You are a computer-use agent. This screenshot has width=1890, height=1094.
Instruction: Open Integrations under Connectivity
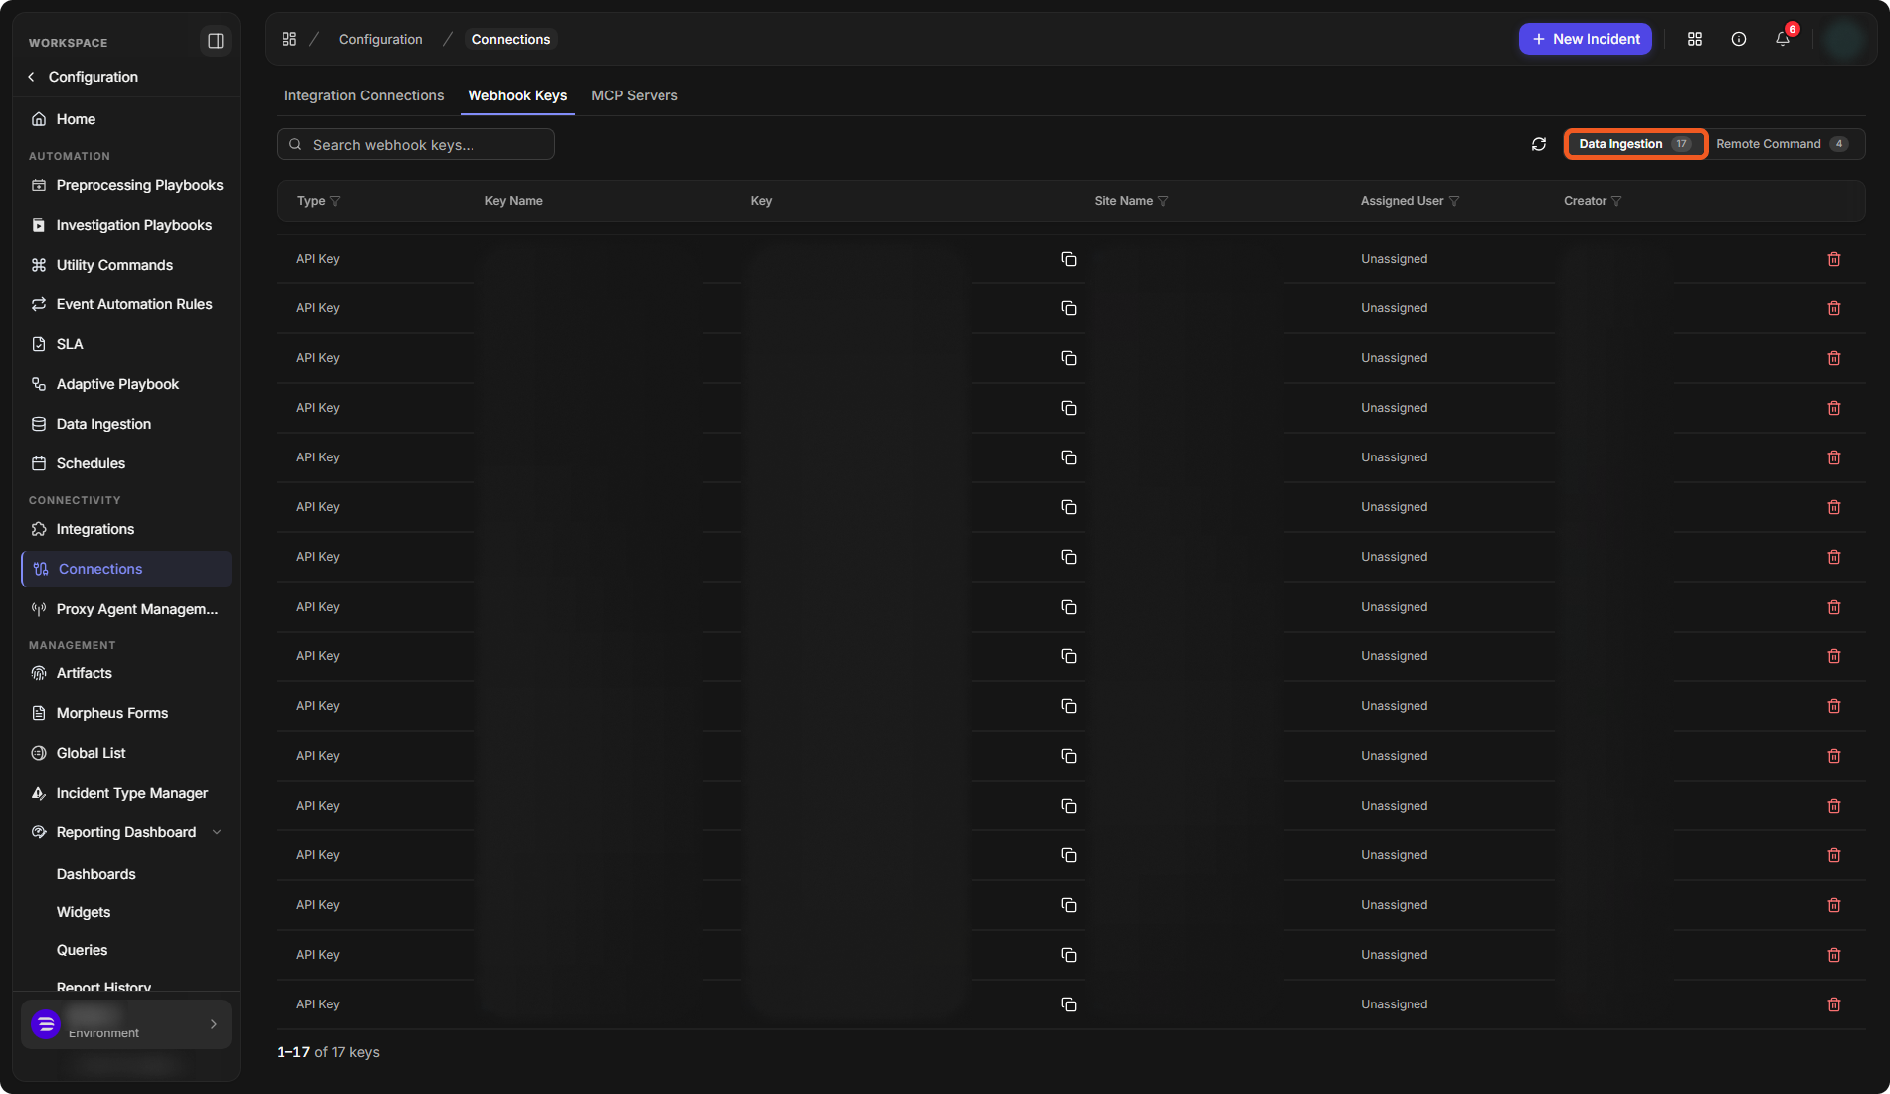126,529
